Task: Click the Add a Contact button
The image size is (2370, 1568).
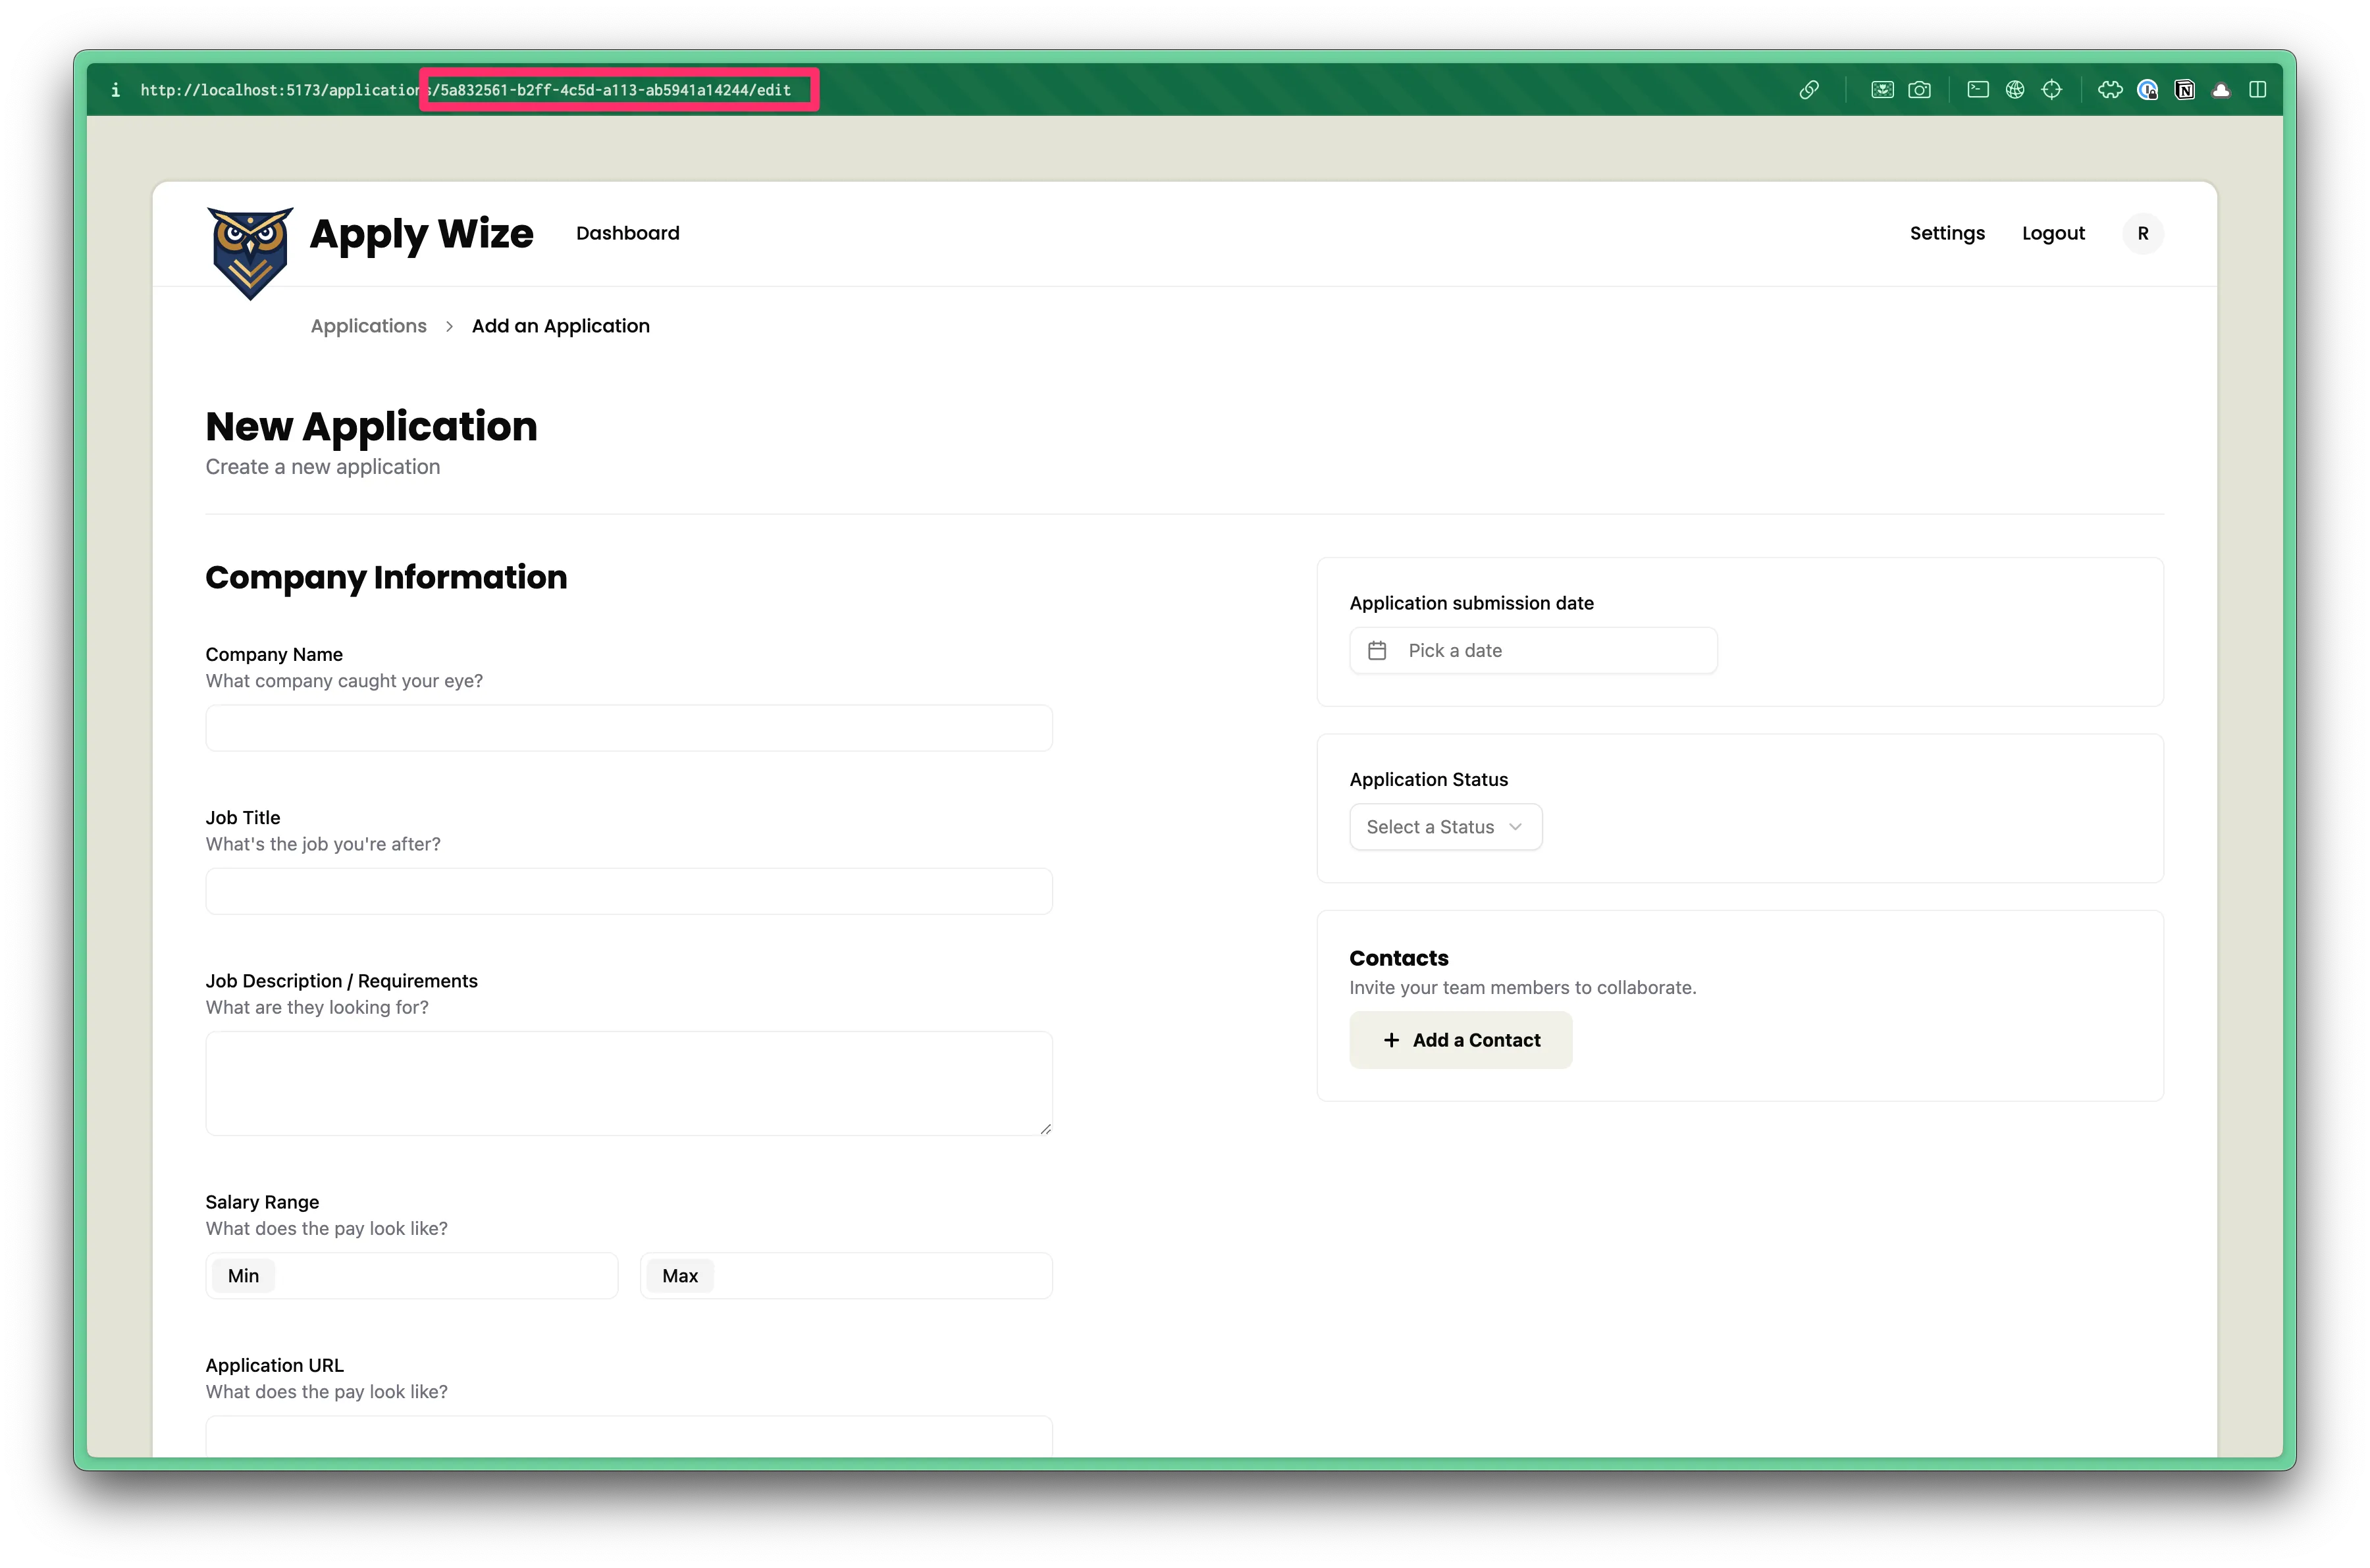Action: pos(1460,1040)
